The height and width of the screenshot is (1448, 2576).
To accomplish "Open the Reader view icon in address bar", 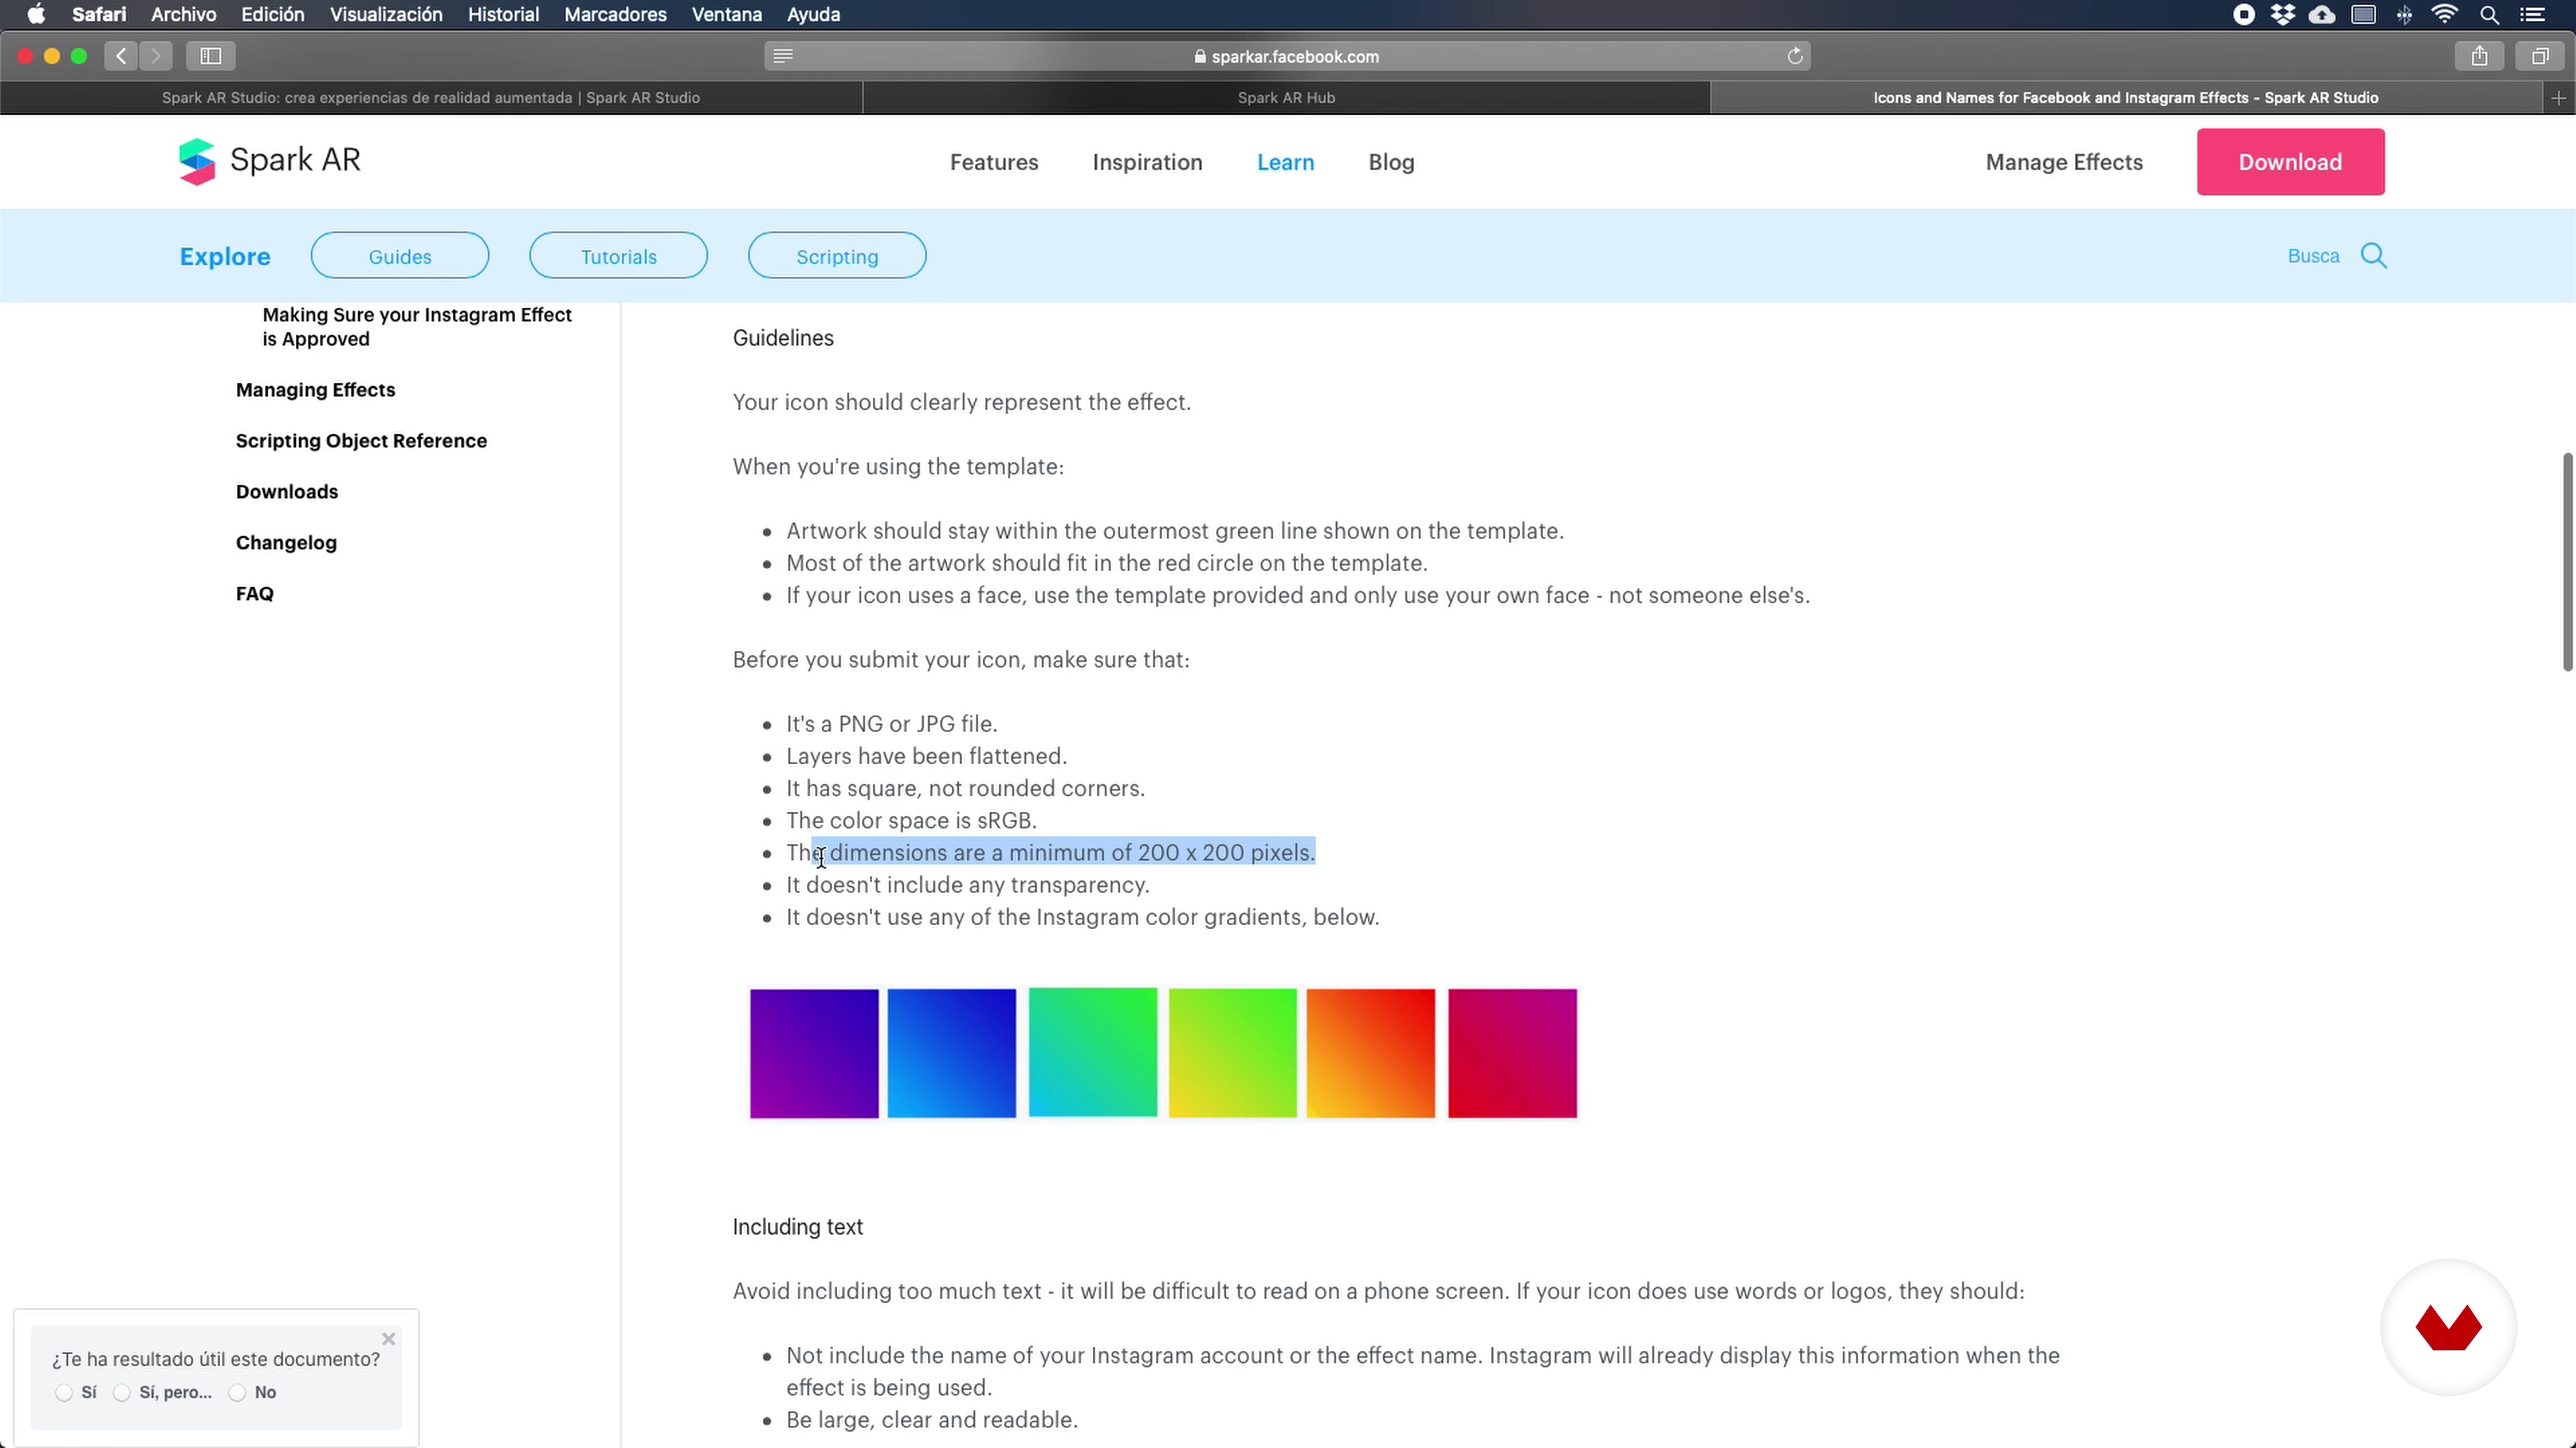I will point(783,56).
